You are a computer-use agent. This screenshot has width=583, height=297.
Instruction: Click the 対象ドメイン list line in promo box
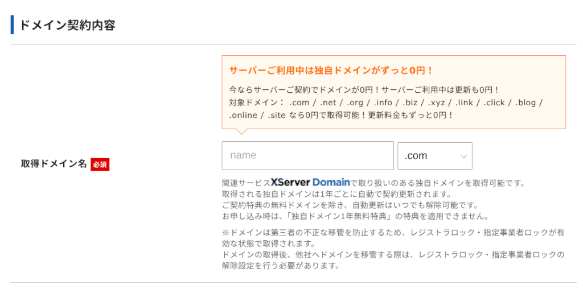[x=386, y=102]
